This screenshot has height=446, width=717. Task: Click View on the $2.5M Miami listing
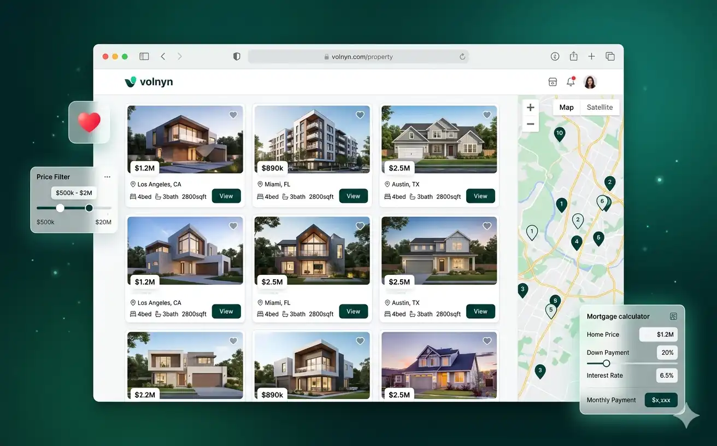(353, 311)
